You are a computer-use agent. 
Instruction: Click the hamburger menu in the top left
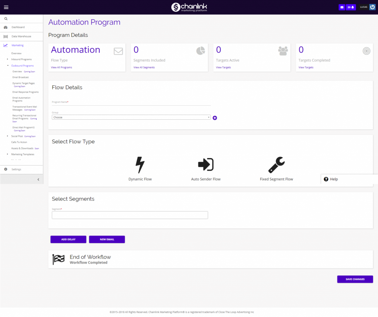pyautogui.click(x=6, y=7)
